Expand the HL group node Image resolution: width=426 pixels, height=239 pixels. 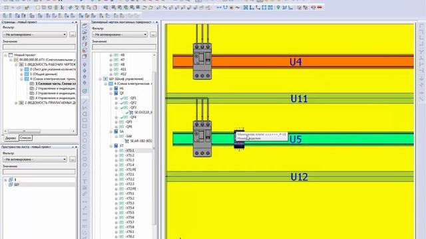coord(111,88)
